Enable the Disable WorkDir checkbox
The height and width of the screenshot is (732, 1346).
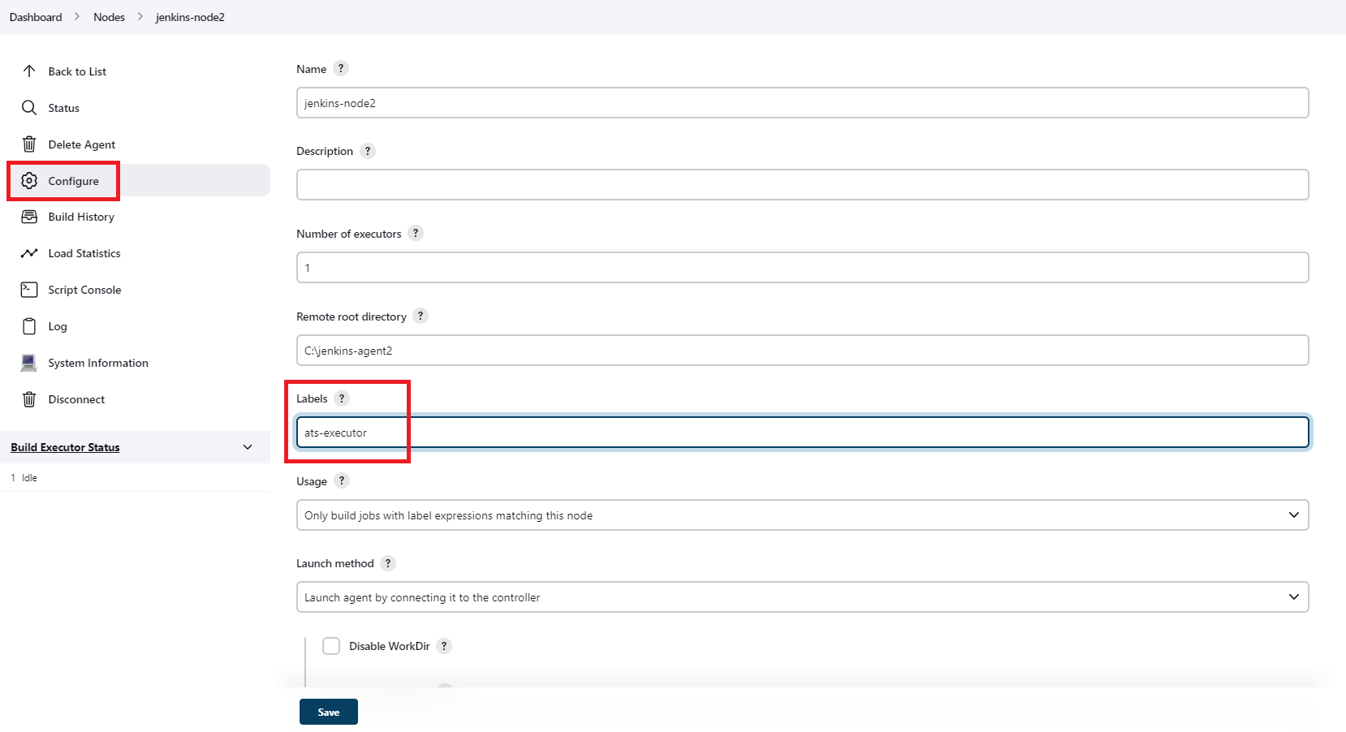click(331, 646)
